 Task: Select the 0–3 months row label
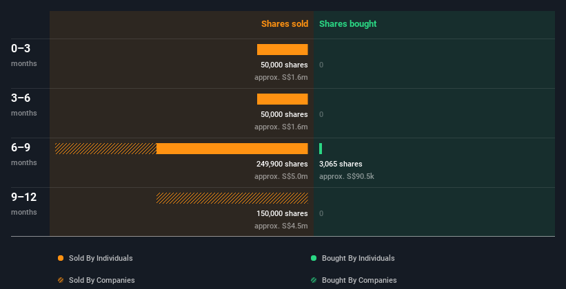tap(21, 54)
